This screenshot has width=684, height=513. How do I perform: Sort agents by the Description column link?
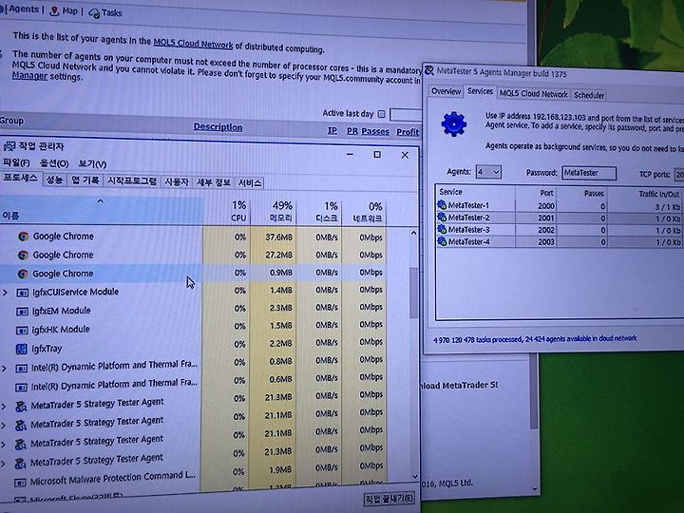click(x=218, y=127)
